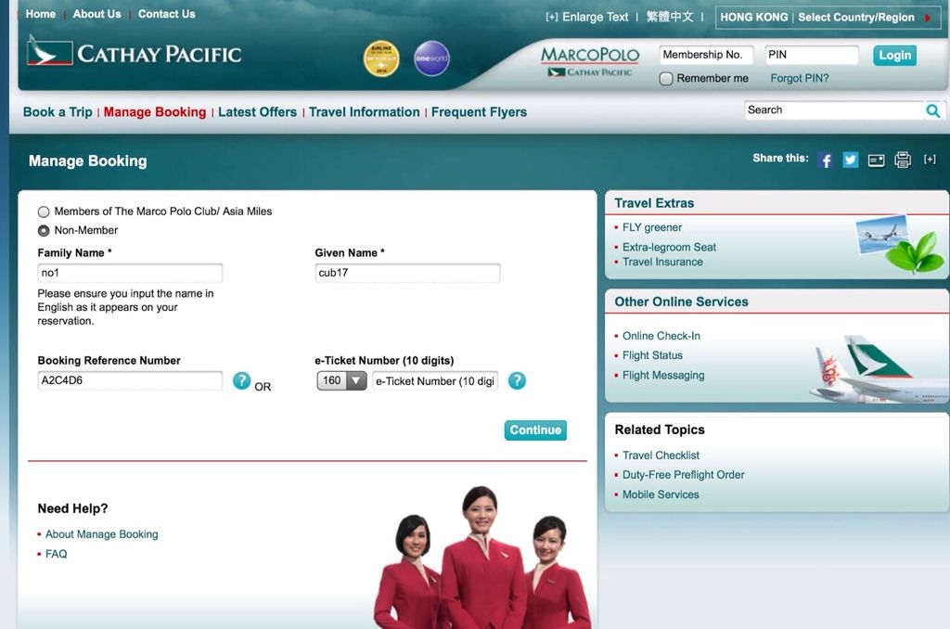
Task: Click the Marco Polo Club logo
Action: [589, 61]
